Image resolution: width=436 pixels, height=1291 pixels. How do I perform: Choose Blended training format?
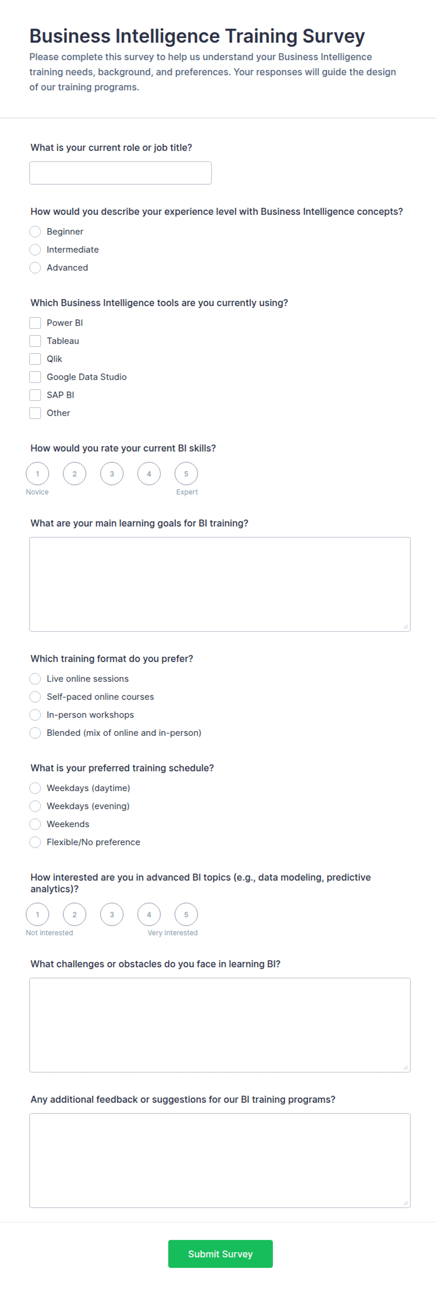[35, 732]
